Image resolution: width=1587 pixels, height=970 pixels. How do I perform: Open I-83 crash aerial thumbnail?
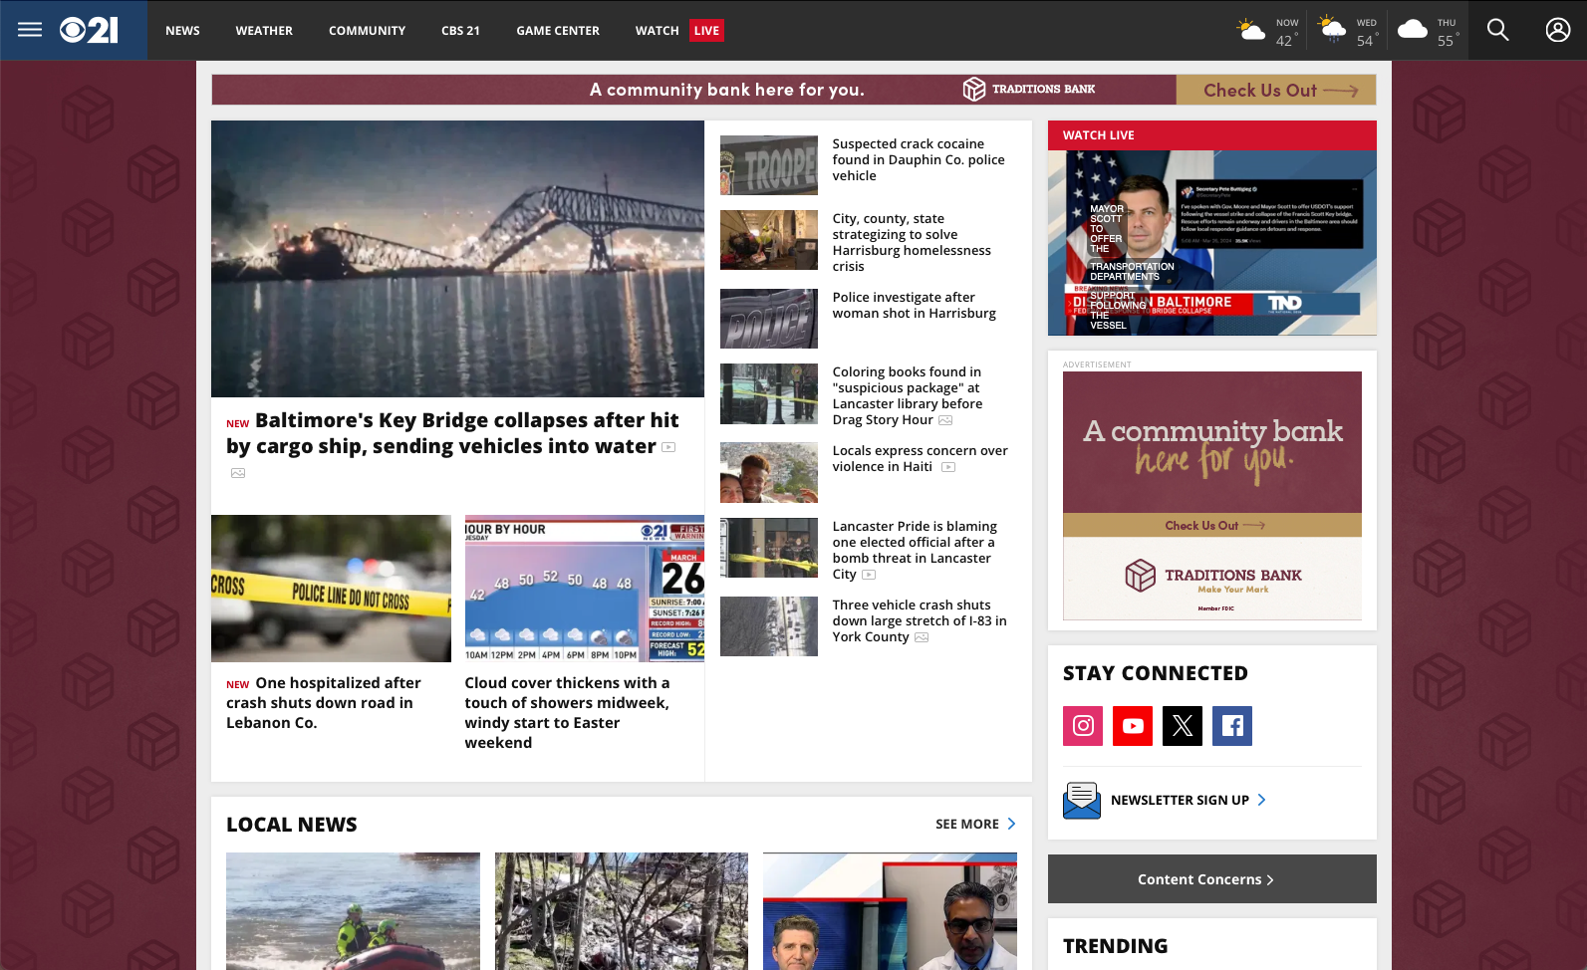click(x=769, y=626)
